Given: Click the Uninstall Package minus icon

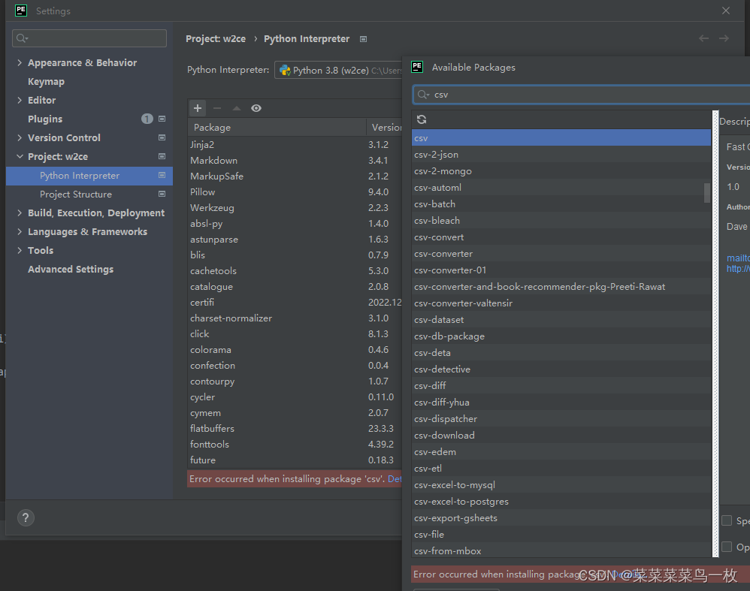Looking at the screenshot, I should 216,108.
